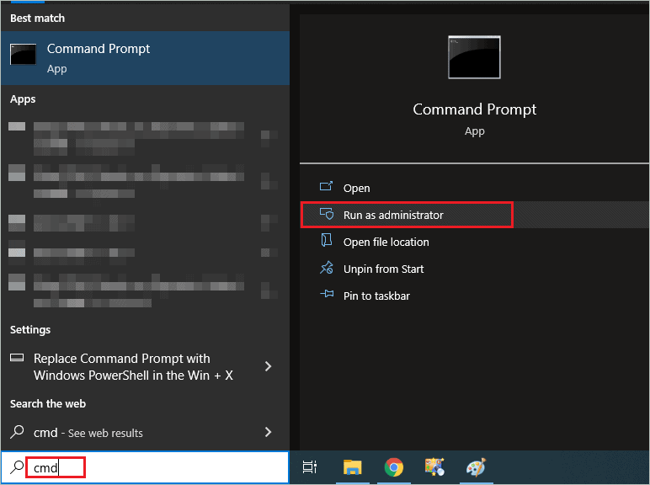Screen dimensions: 650x485
Task: Select Pin to taskbar option
Action: pyautogui.click(x=376, y=296)
